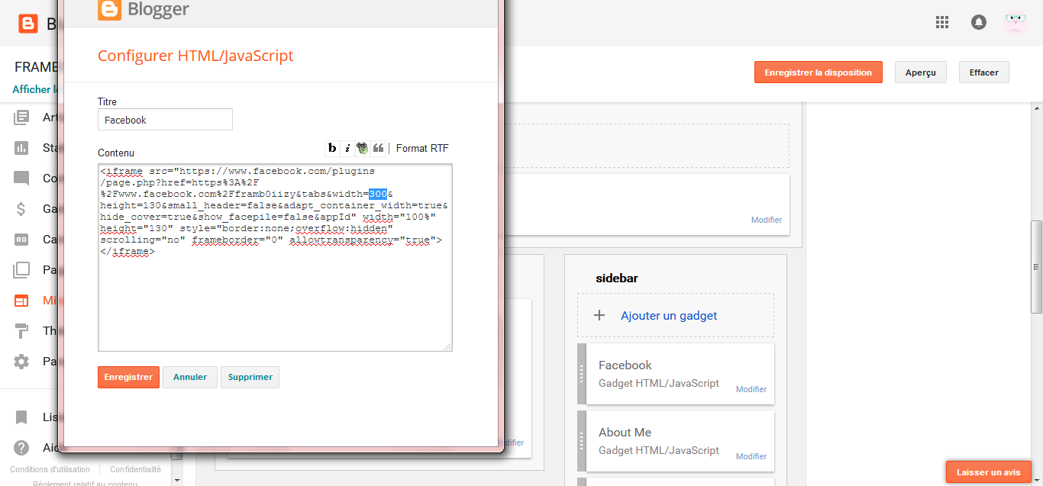Click the highlighted 300 width value in code
Viewport: 1043px width, 486px height.
[378, 194]
